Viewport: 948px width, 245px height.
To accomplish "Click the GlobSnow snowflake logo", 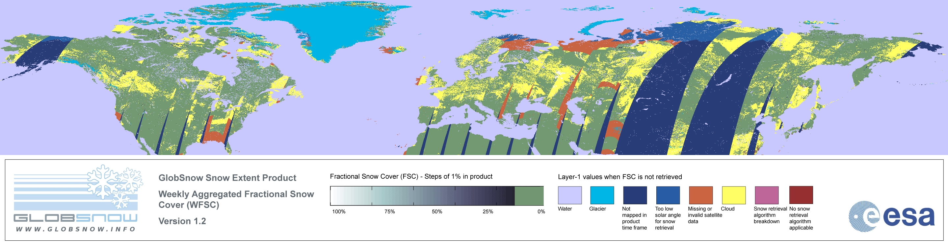I will click(115, 187).
